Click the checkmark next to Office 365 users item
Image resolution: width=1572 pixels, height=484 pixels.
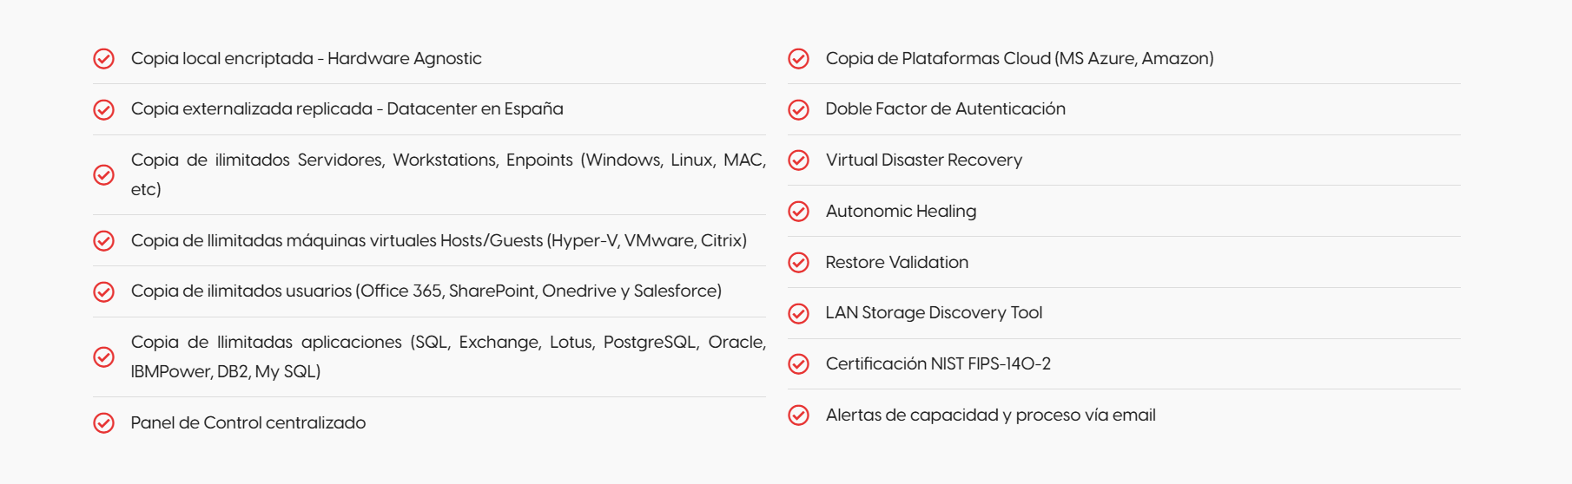pos(104,291)
